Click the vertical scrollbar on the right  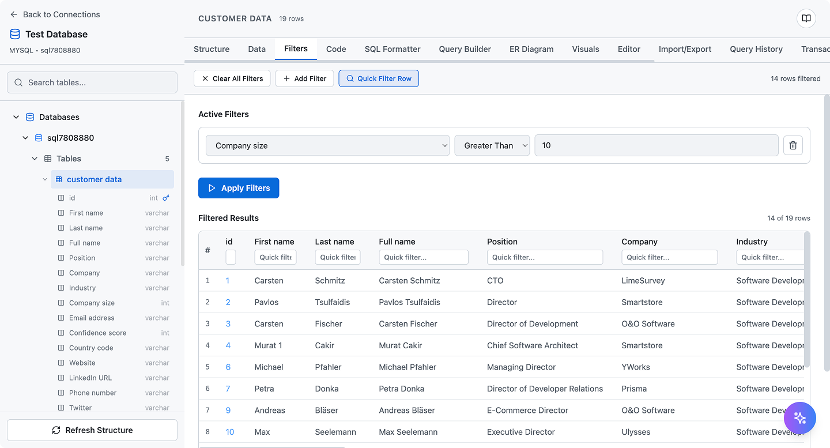(x=827, y=173)
